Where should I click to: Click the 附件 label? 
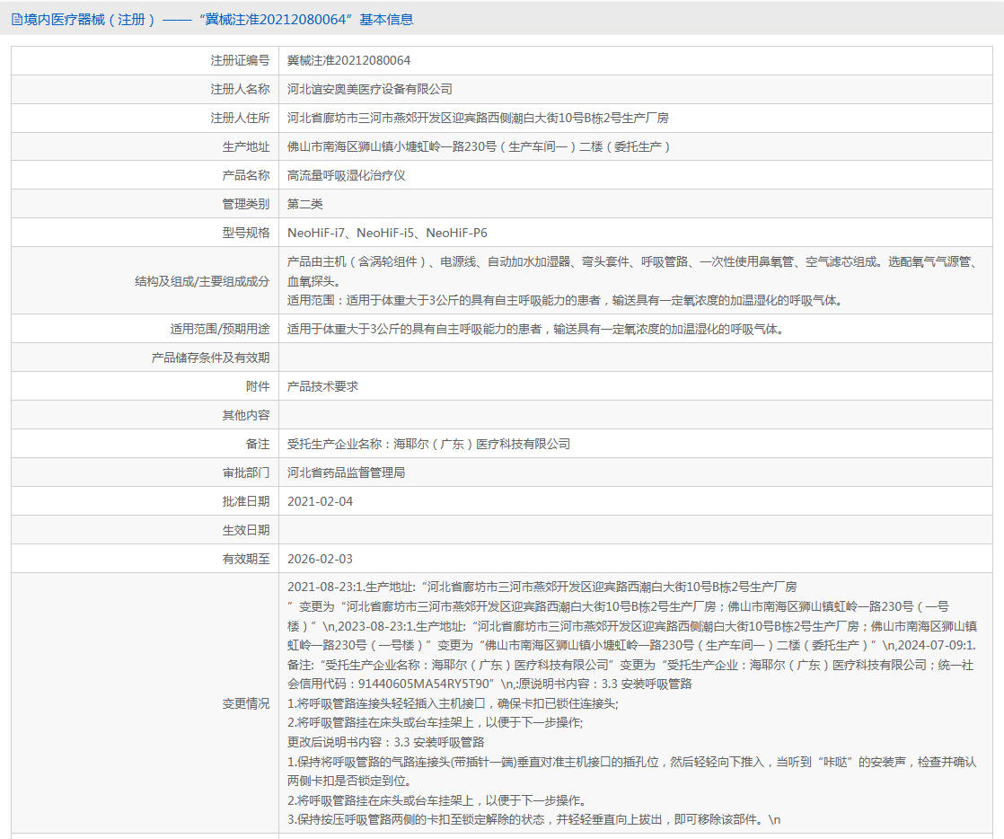click(x=258, y=387)
